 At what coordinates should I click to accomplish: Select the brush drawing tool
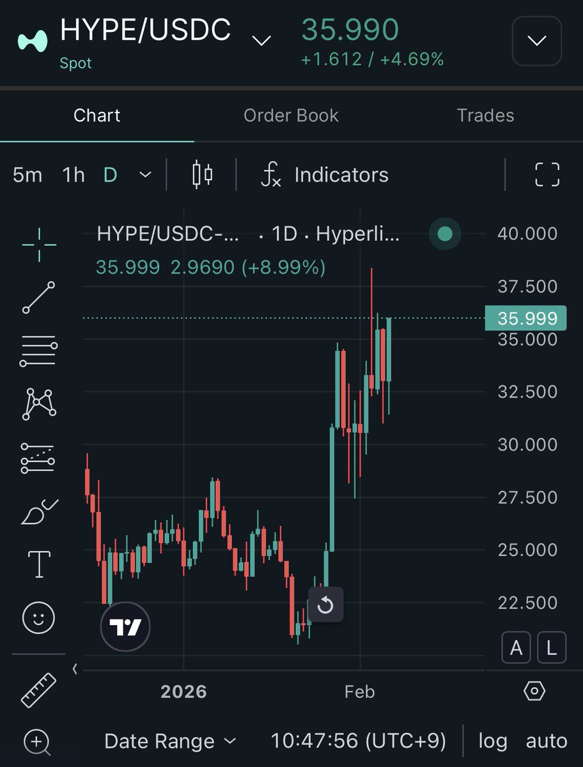pos(39,512)
